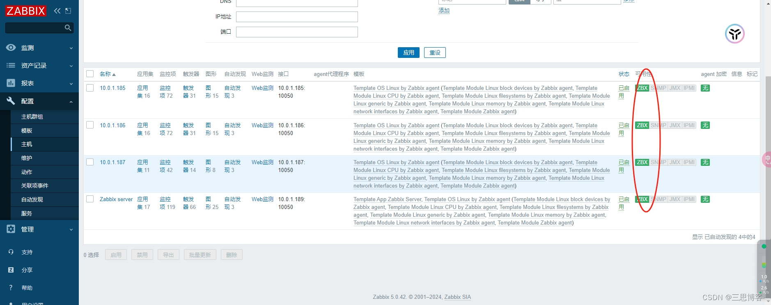The height and width of the screenshot is (305, 771).
Task: Open 动作 in the sidebar
Action: [27, 172]
